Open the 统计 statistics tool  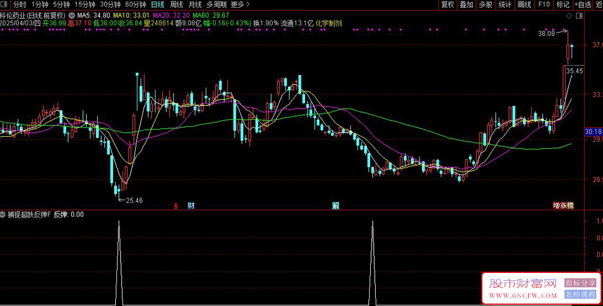[x=505, y=5]
